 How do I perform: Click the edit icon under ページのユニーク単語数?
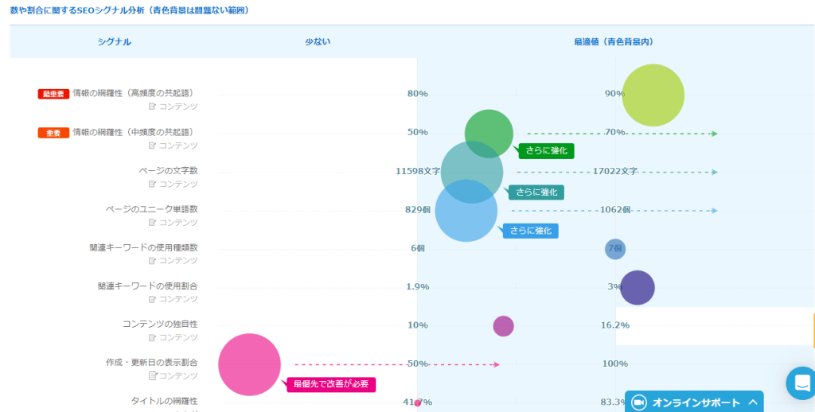[152, 223]
